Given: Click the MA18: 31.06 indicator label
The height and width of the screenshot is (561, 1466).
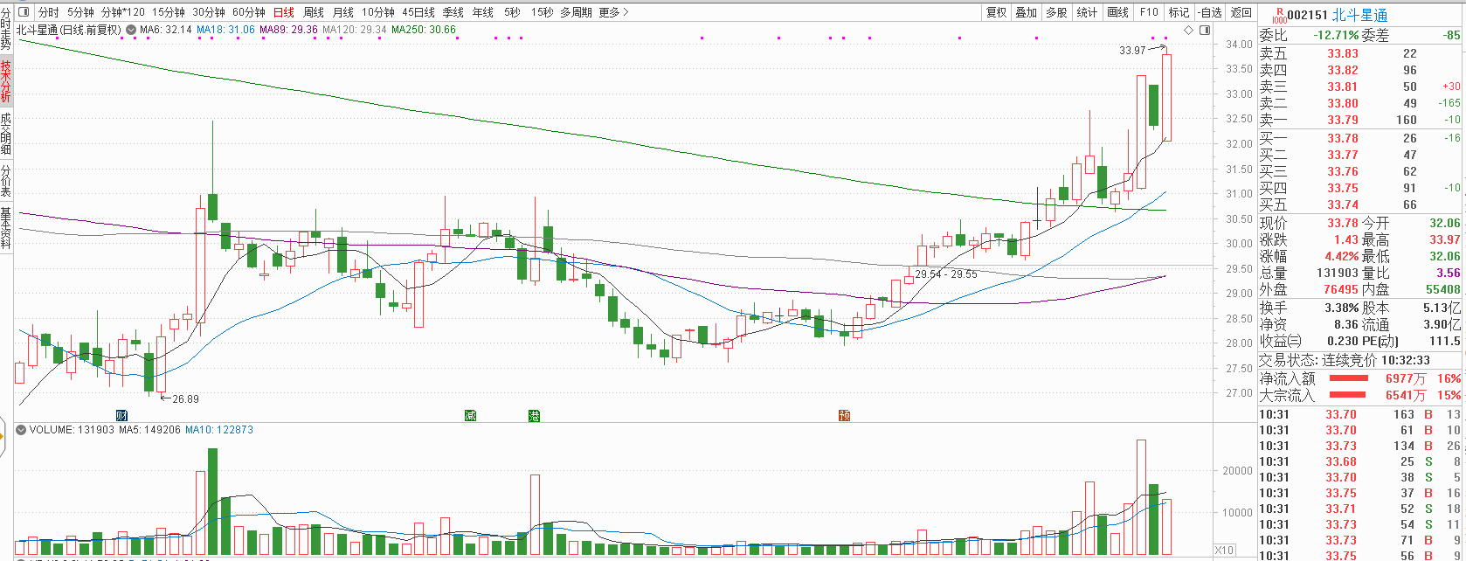Looking at the screenshot, I should pos(225,30).
